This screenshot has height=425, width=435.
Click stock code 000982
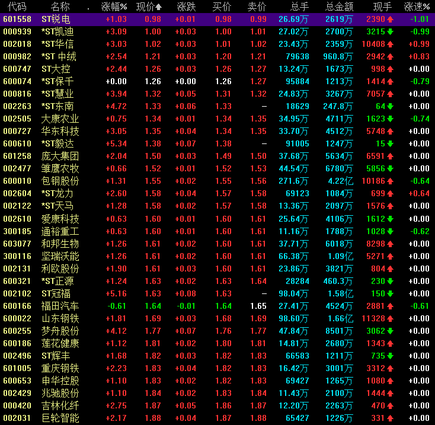[x=17, y=56]
